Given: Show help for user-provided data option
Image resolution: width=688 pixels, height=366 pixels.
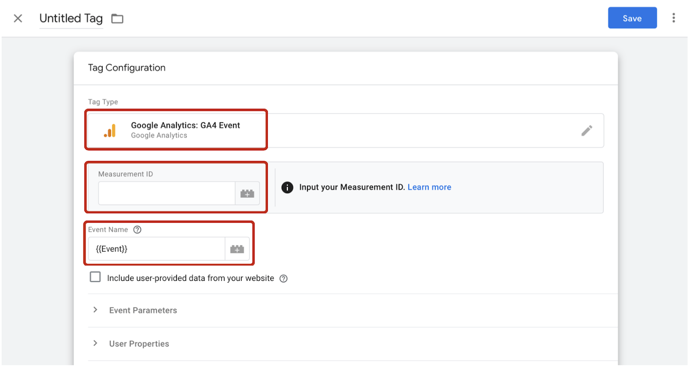Looking at the screenshot, I should (x=283, y=279).
